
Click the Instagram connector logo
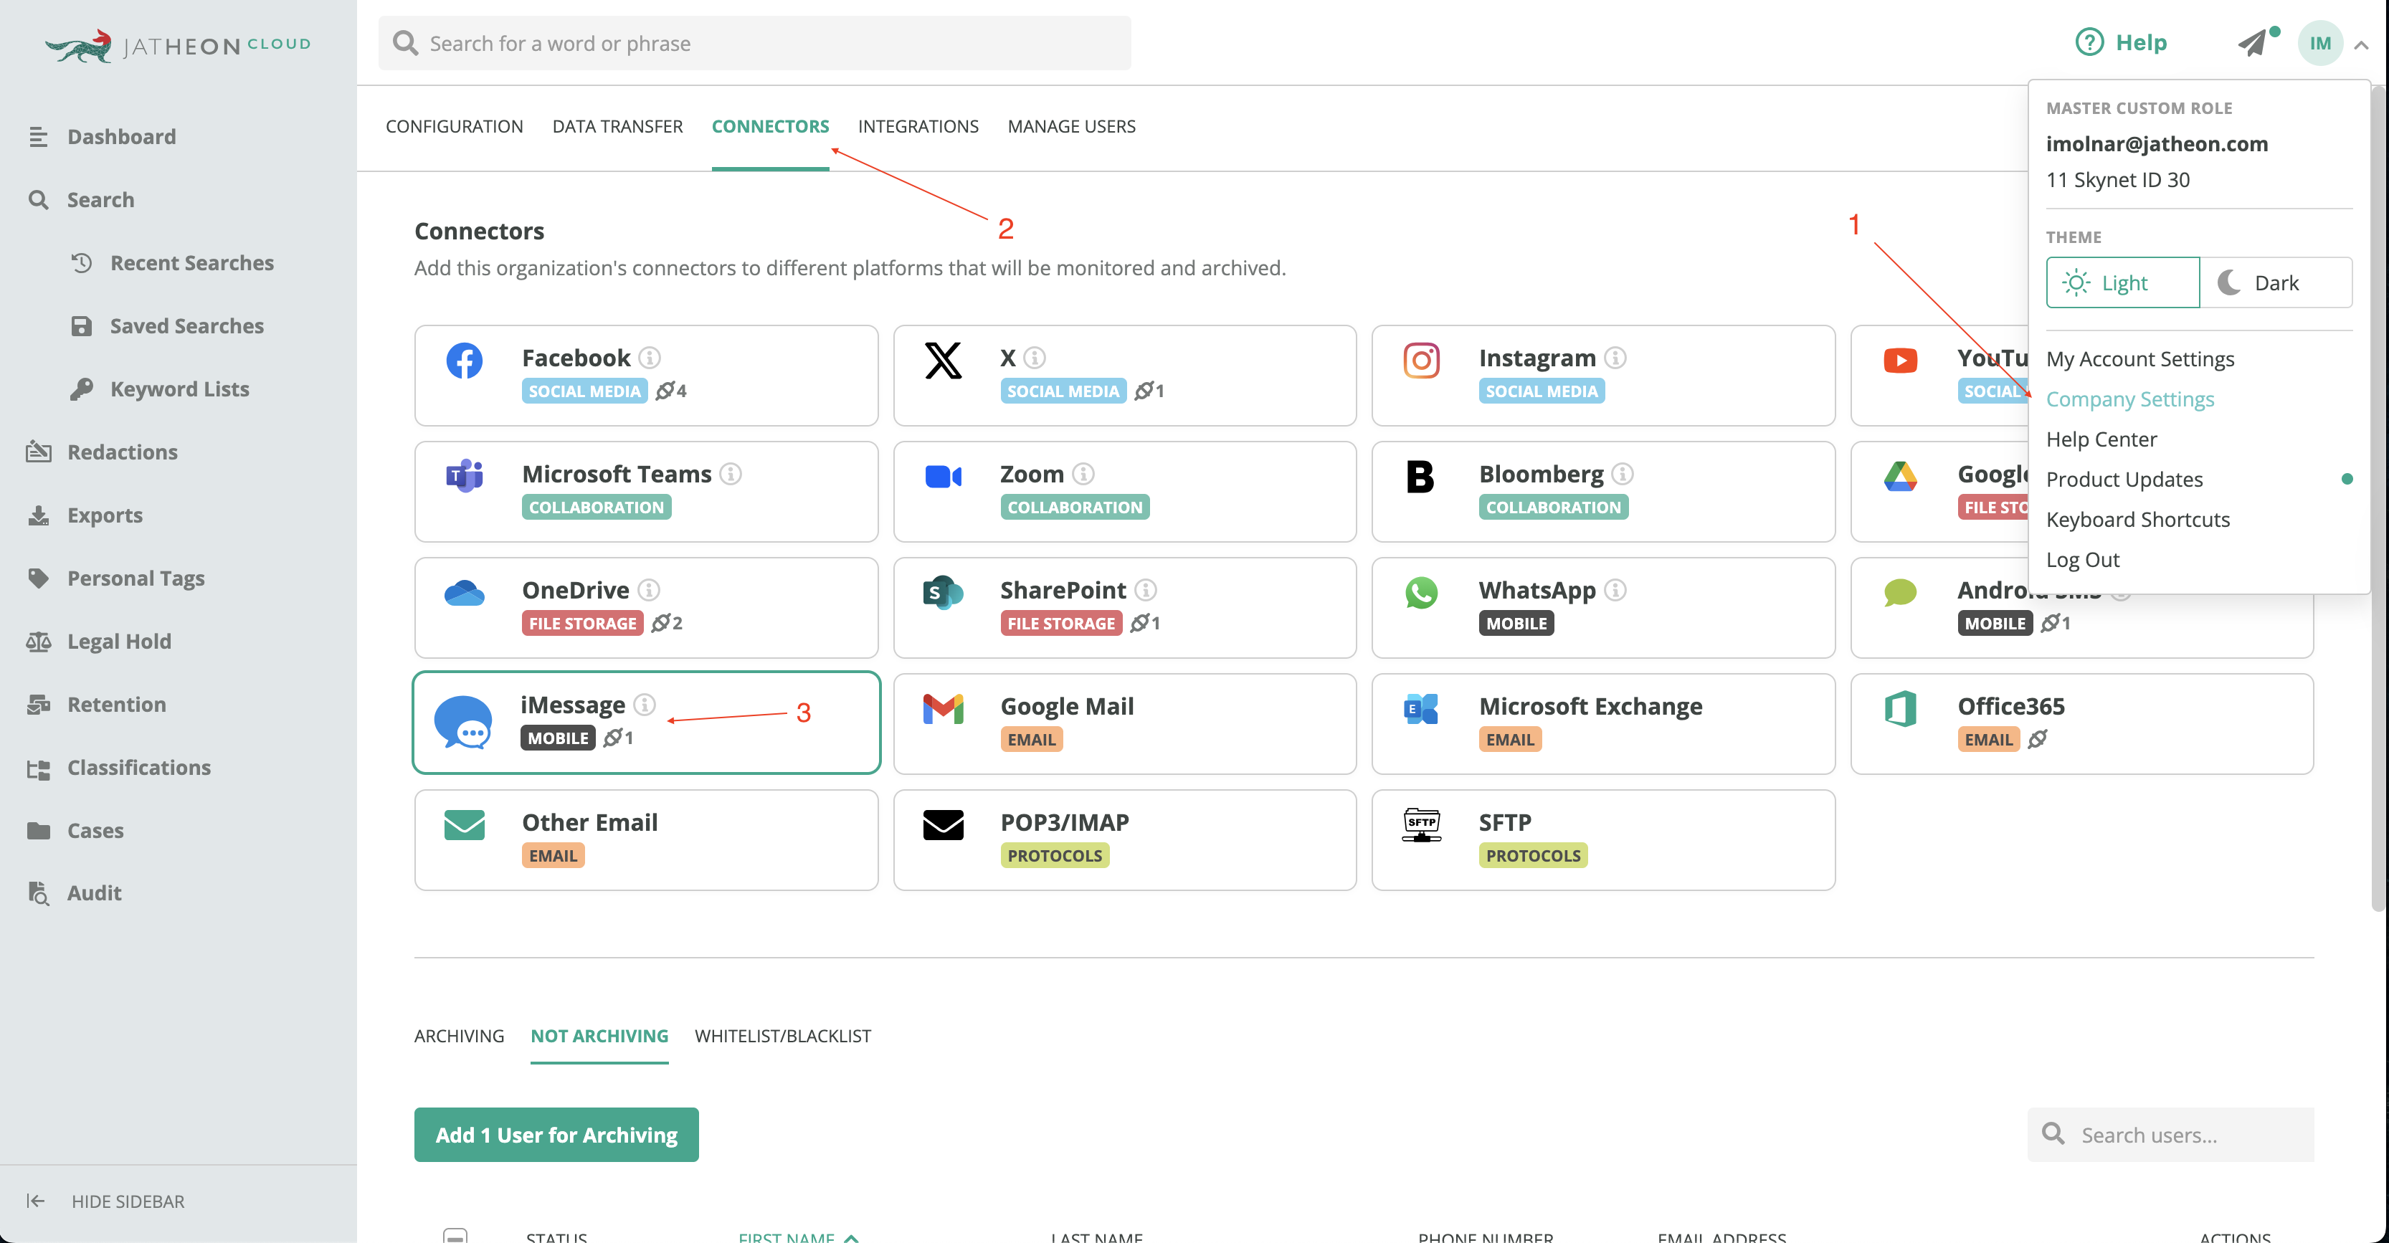click(1421, 361)
